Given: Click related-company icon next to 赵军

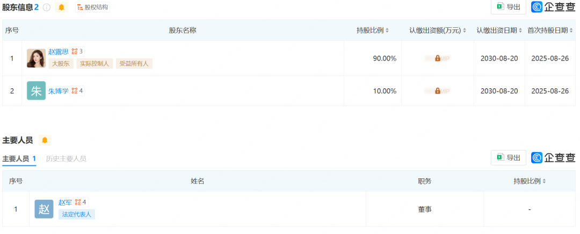Looking at the screenshot, I should click(x=81, y=202).
